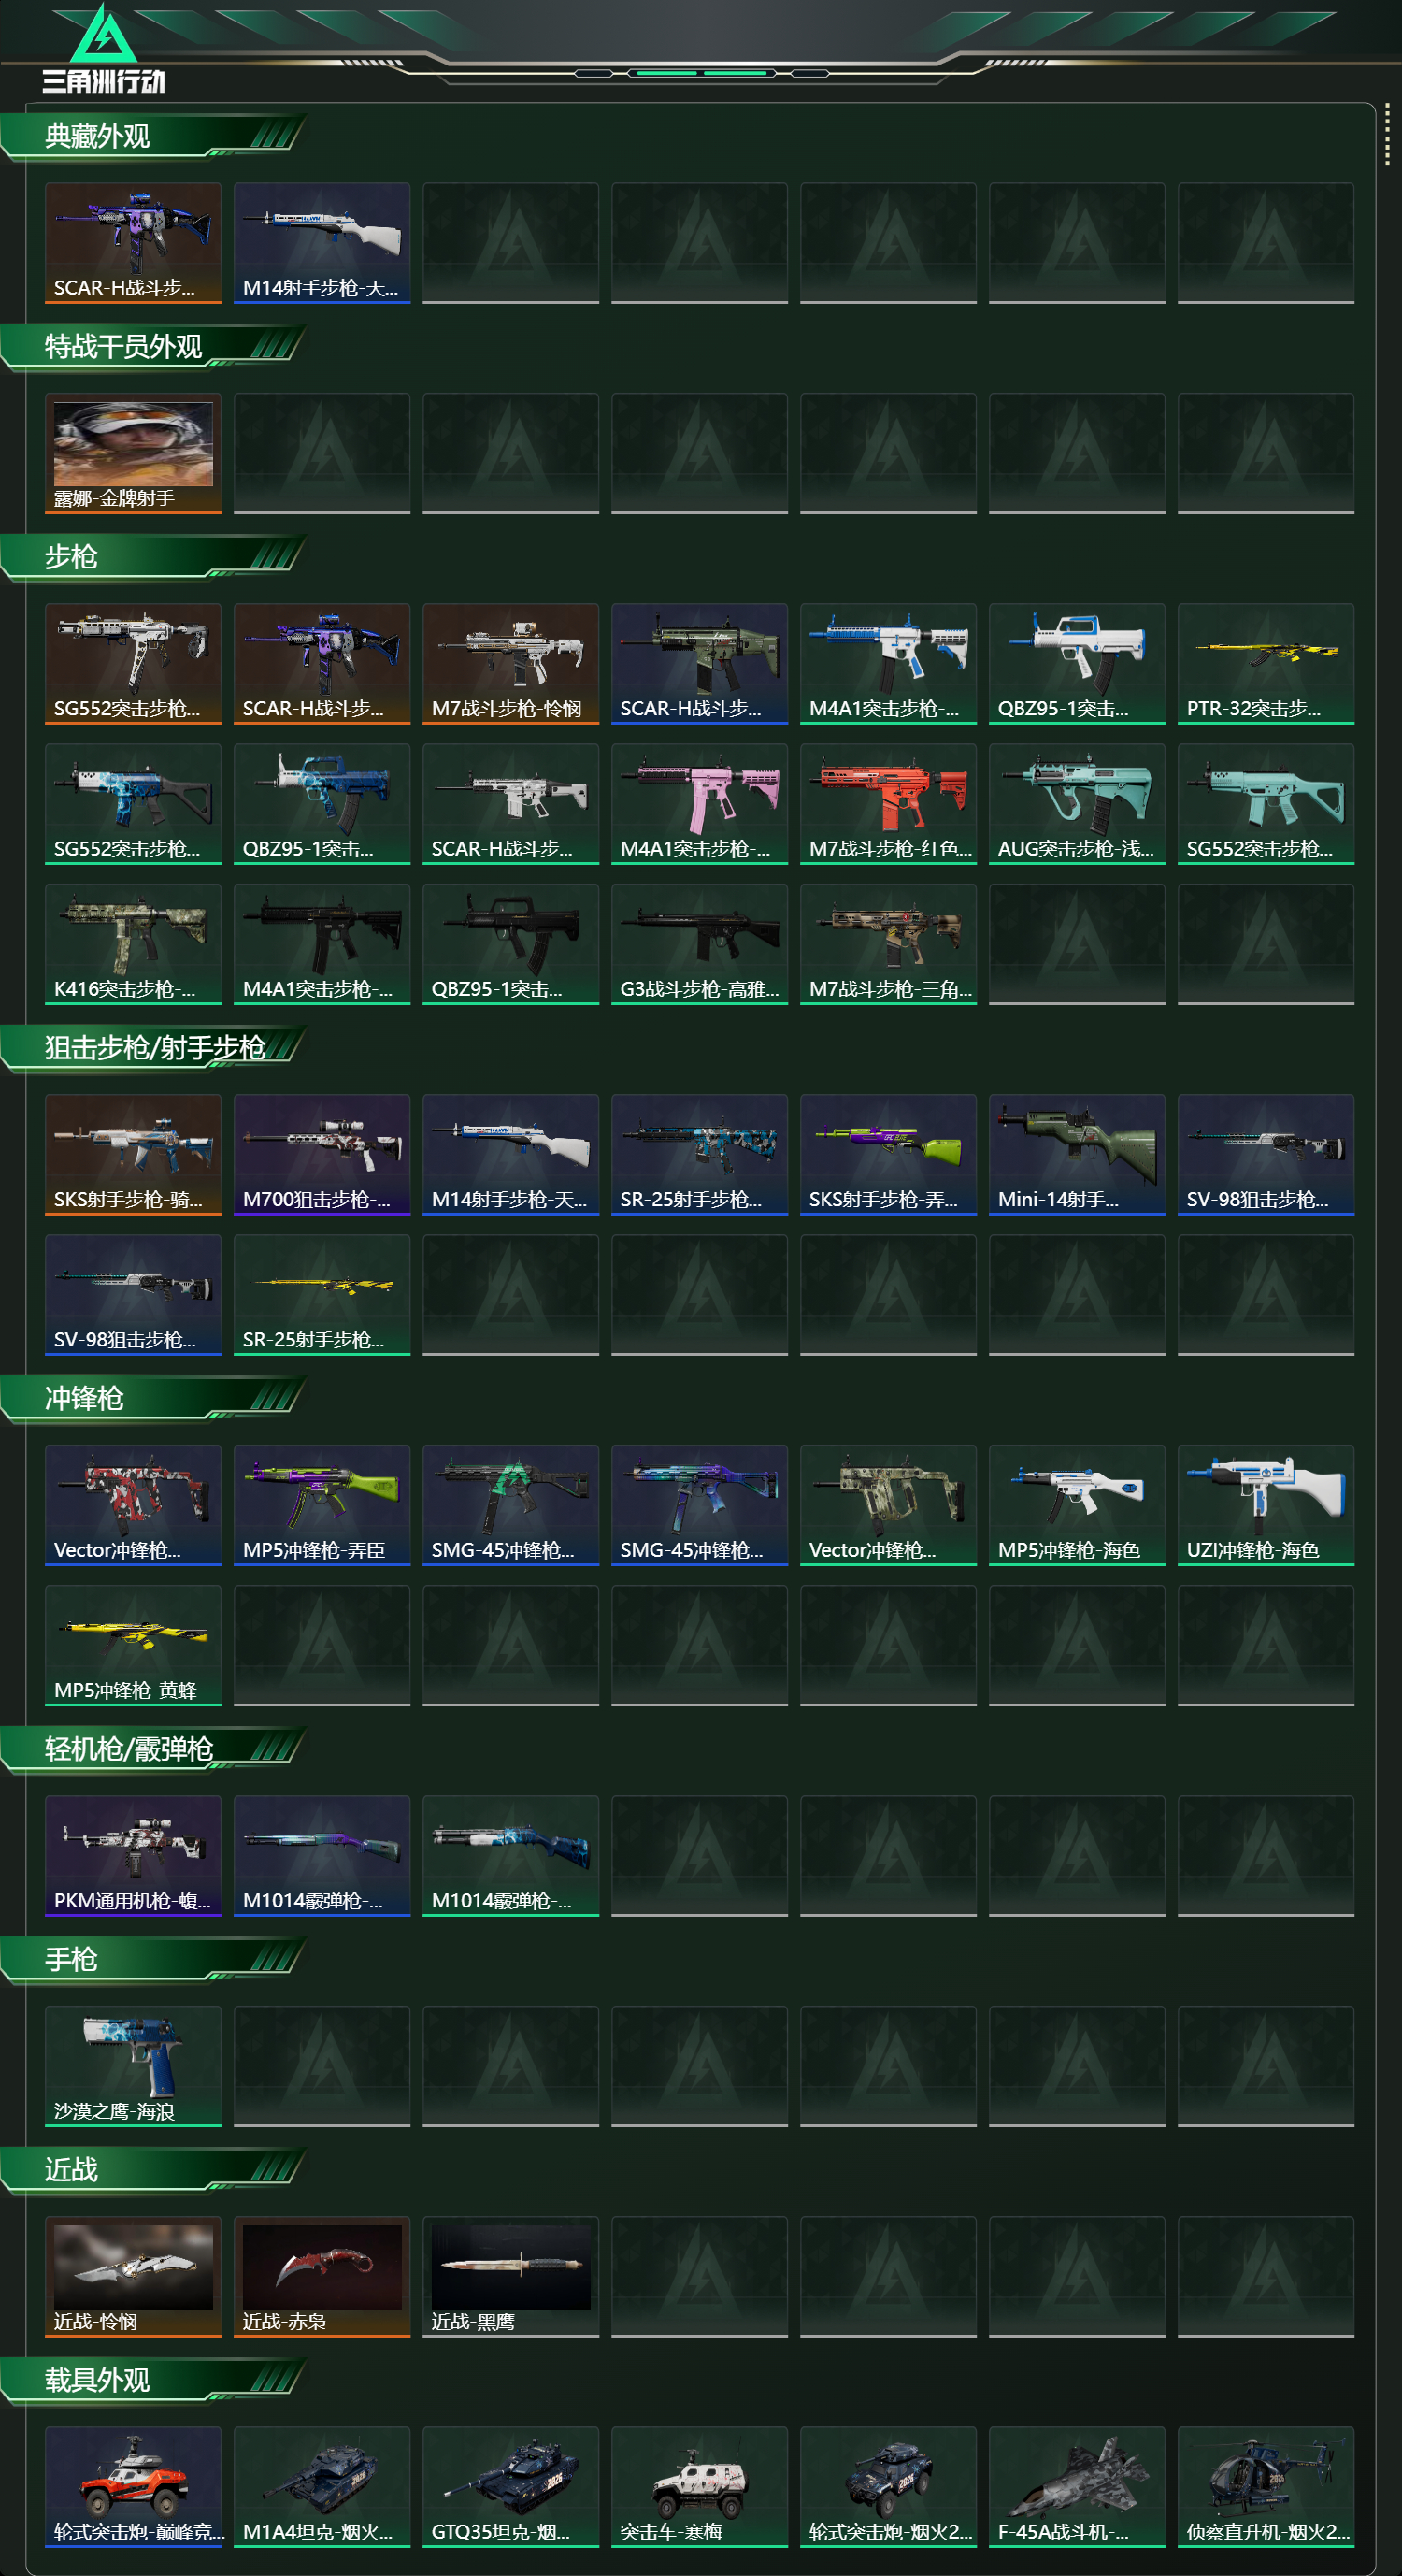
Task: Click the dotted scrollbar at right edge
Action: [x=1387, y=133]
